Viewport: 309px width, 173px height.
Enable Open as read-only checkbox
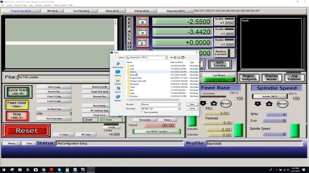point(142,112)
